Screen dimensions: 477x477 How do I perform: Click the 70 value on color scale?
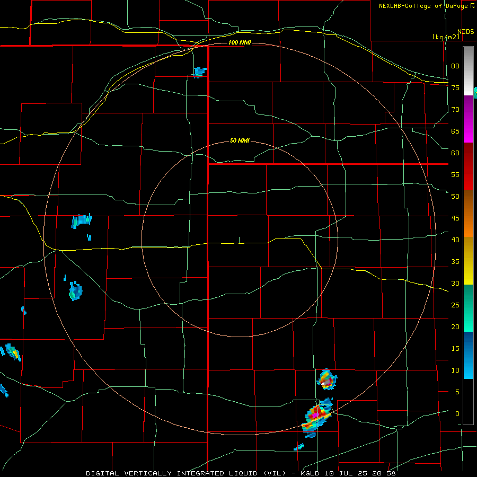[x=455, y=110]
